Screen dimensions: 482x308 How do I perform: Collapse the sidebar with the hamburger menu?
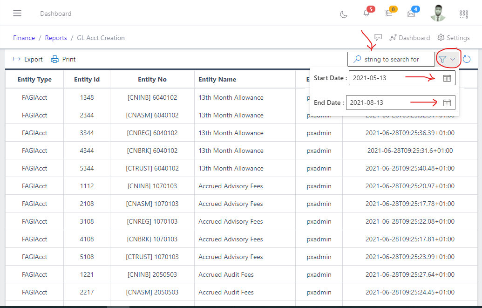17,13
